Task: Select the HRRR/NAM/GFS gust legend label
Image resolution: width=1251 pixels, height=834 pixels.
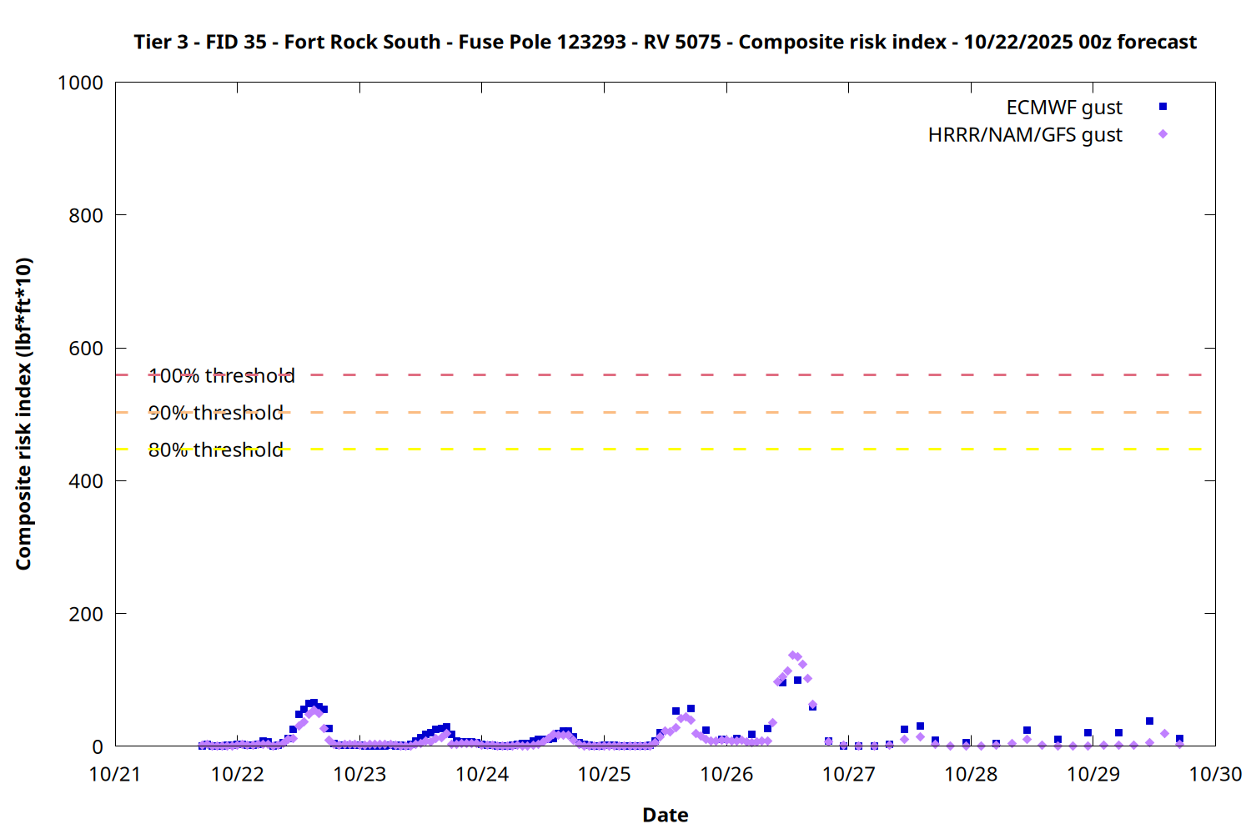Action: coord(1025,135)
